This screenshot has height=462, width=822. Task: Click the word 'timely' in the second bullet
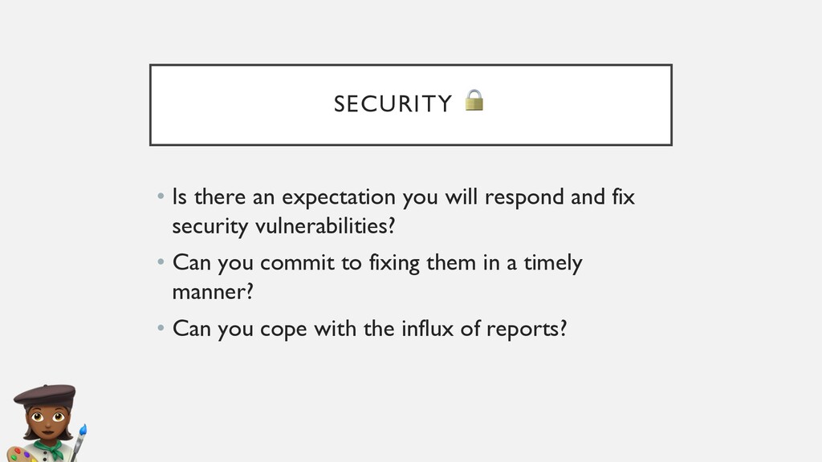pyautogui.click(x=552, y=263)
